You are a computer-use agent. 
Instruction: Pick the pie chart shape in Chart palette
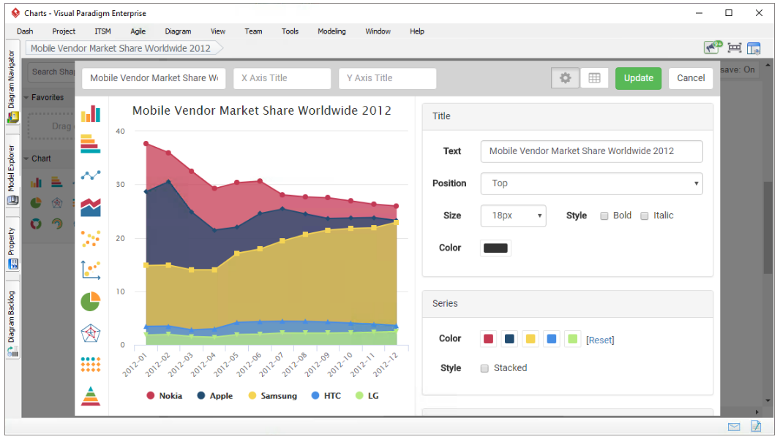click(36, 202)
